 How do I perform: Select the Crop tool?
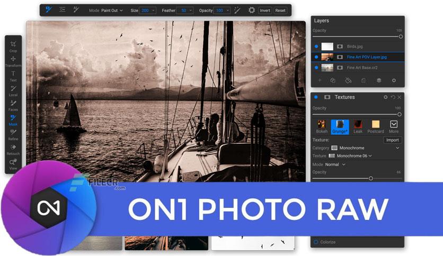coord(13,47)
